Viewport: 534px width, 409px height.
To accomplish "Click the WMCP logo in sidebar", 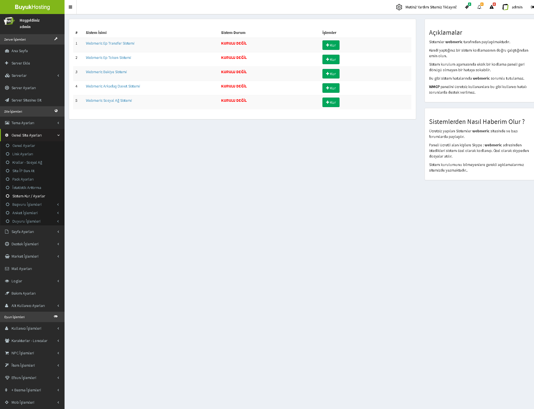I will click(x=9, y=21).
